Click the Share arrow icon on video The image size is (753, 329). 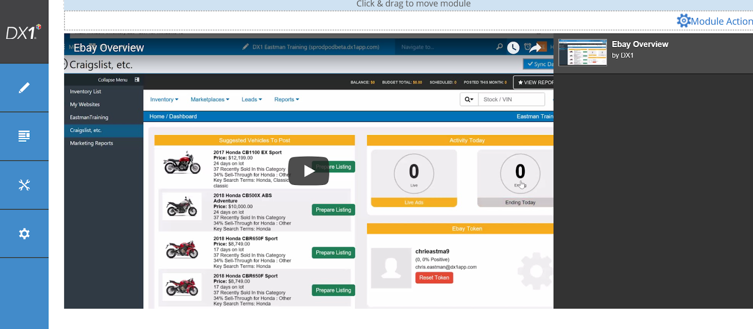click(536, 47)
